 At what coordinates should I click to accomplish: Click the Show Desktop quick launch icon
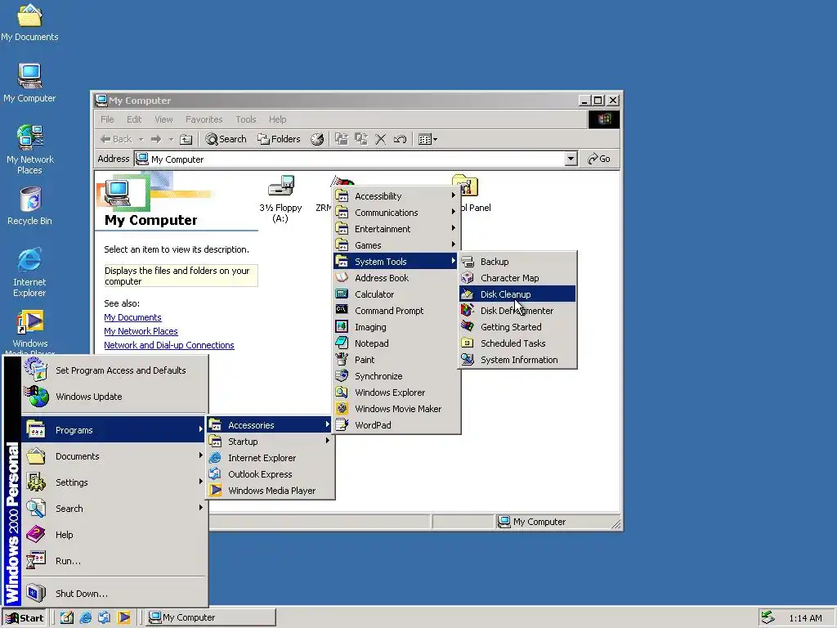[x=67, y=617]
